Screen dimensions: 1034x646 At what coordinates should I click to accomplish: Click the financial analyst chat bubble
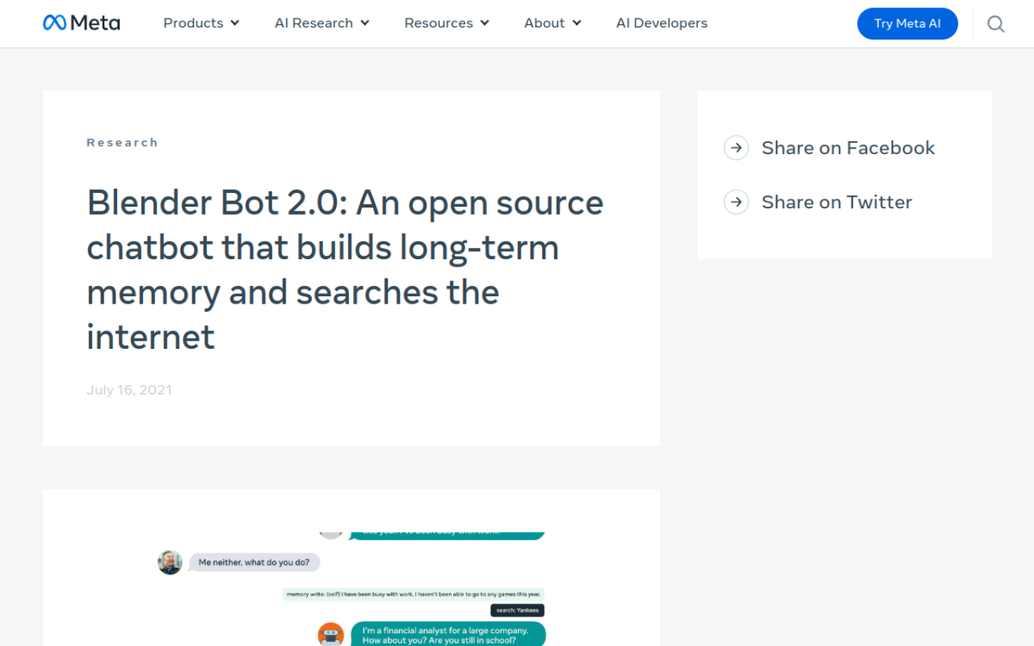point(448,634)
